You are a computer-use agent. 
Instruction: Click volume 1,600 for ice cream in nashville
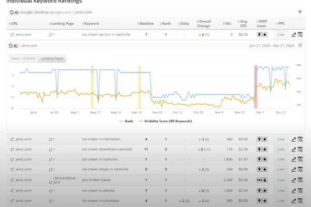pos(228,159)
